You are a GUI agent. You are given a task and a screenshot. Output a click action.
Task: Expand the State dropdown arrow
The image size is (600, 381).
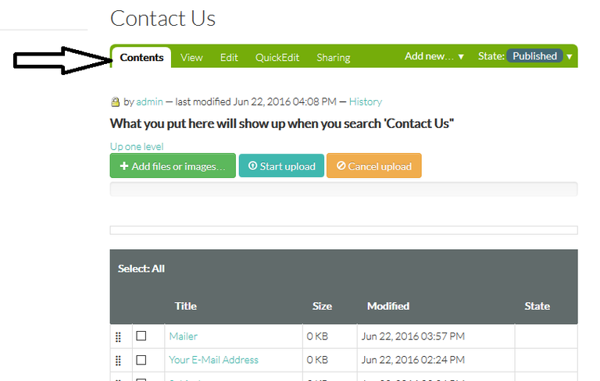pyautogui.click(x=570, y=57)
